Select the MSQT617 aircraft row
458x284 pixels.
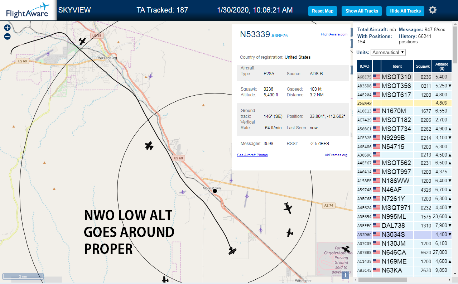click(404, 95)
